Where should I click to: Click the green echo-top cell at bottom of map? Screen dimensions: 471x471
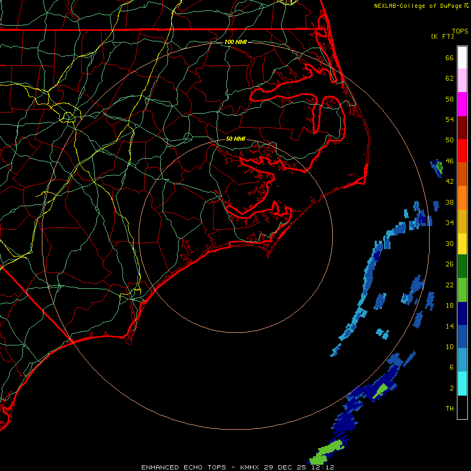click(326, 452)
